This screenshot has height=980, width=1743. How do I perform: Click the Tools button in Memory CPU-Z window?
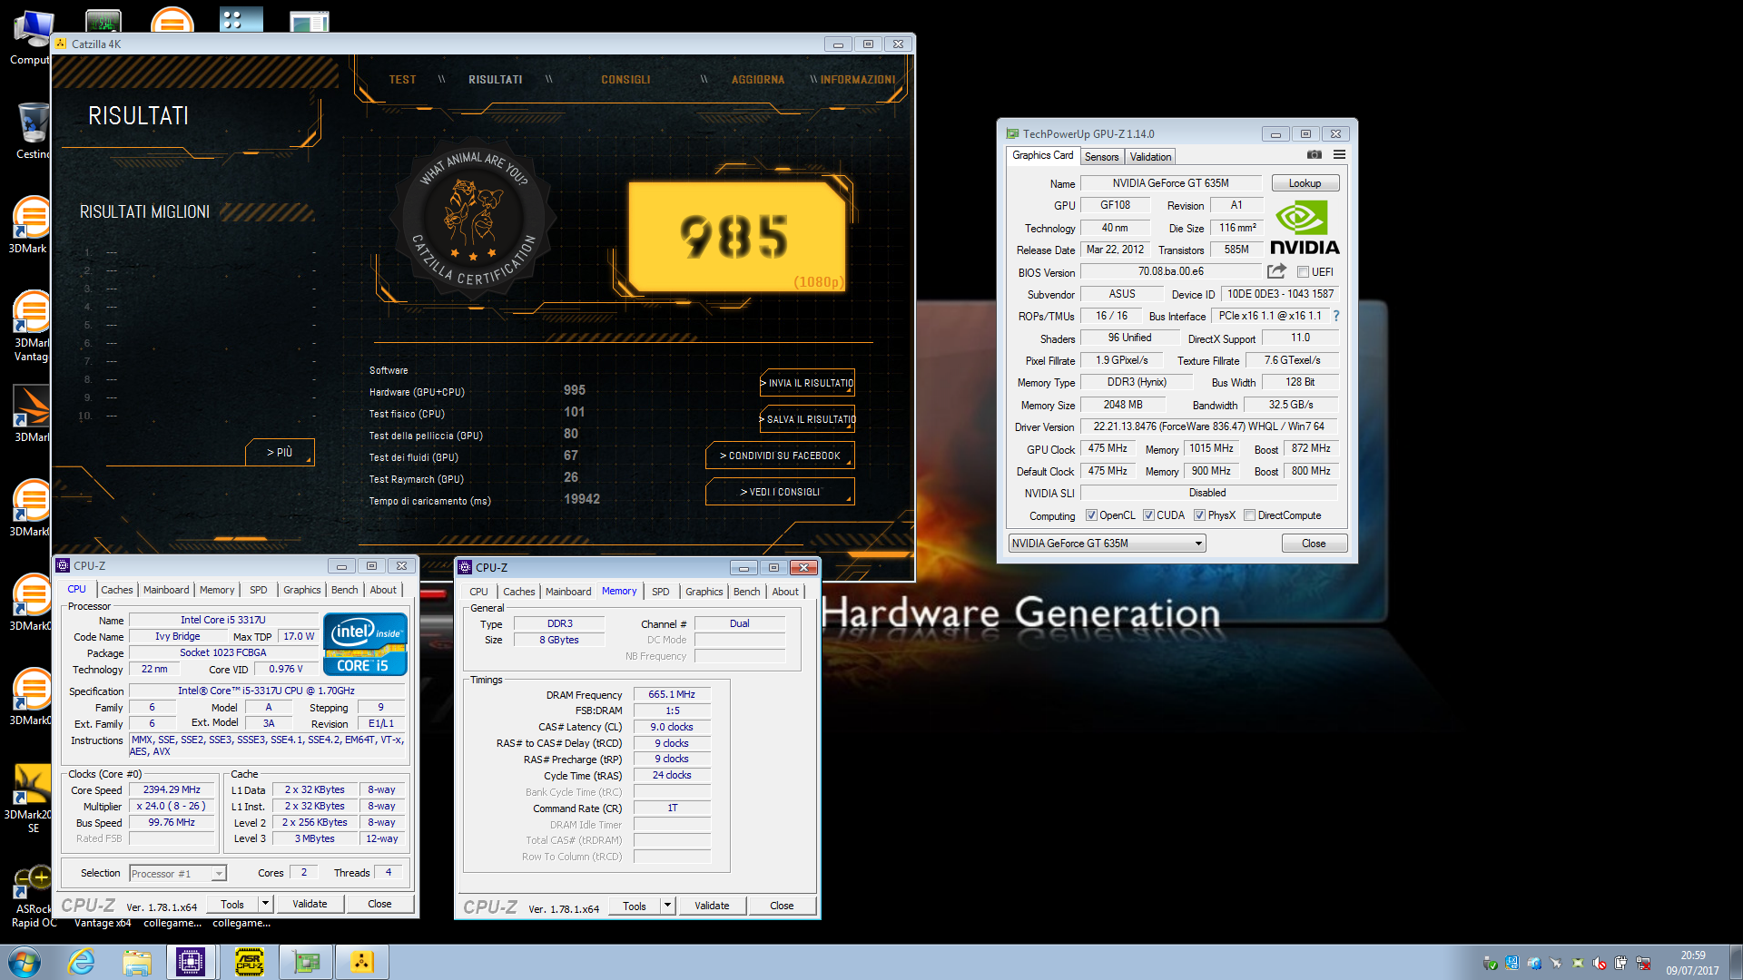[635, 906]
